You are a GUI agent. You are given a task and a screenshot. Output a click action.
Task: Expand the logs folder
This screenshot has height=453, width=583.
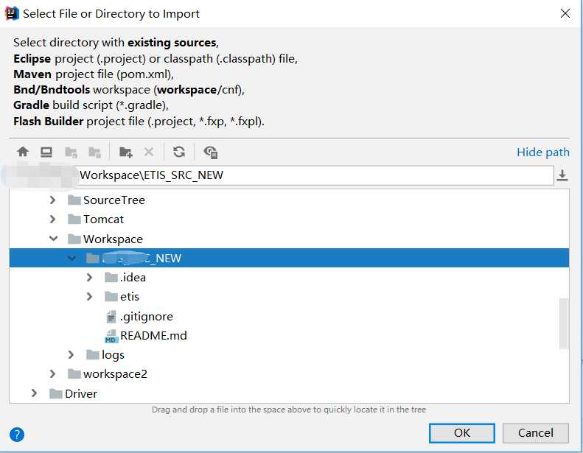pyautogui.click(x=71, y=355)
